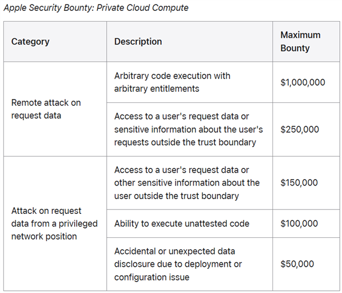This screenshot has height=293, width=342.
Task: Select the $100,000 bounty value
Action: [x=299, y=224]
